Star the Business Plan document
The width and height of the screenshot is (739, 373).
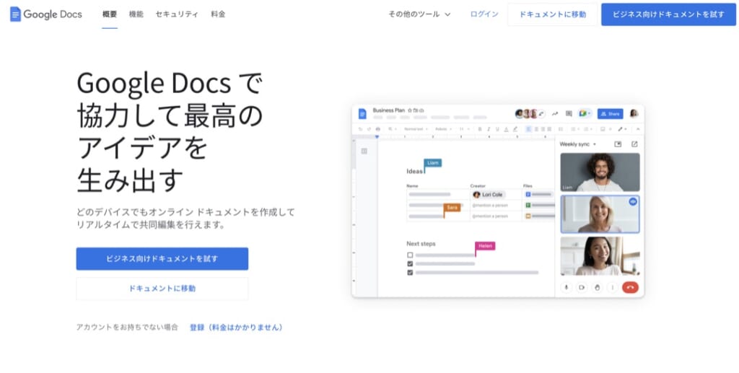410,110
